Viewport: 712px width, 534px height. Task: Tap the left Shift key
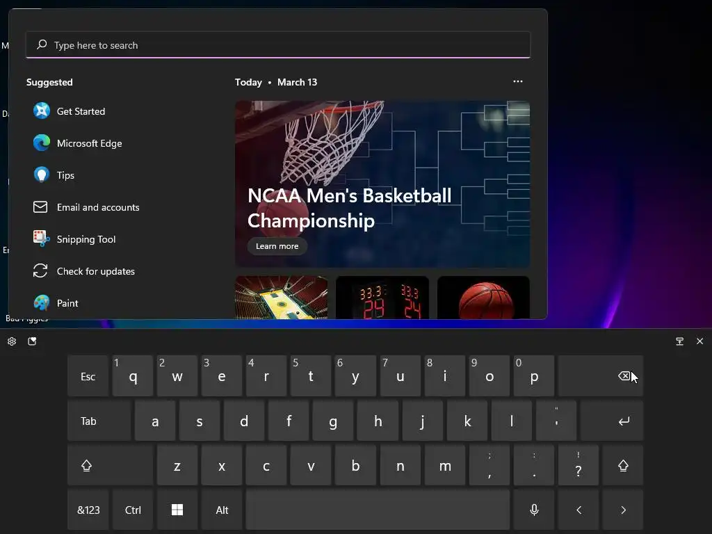click(x=111, y=465)
